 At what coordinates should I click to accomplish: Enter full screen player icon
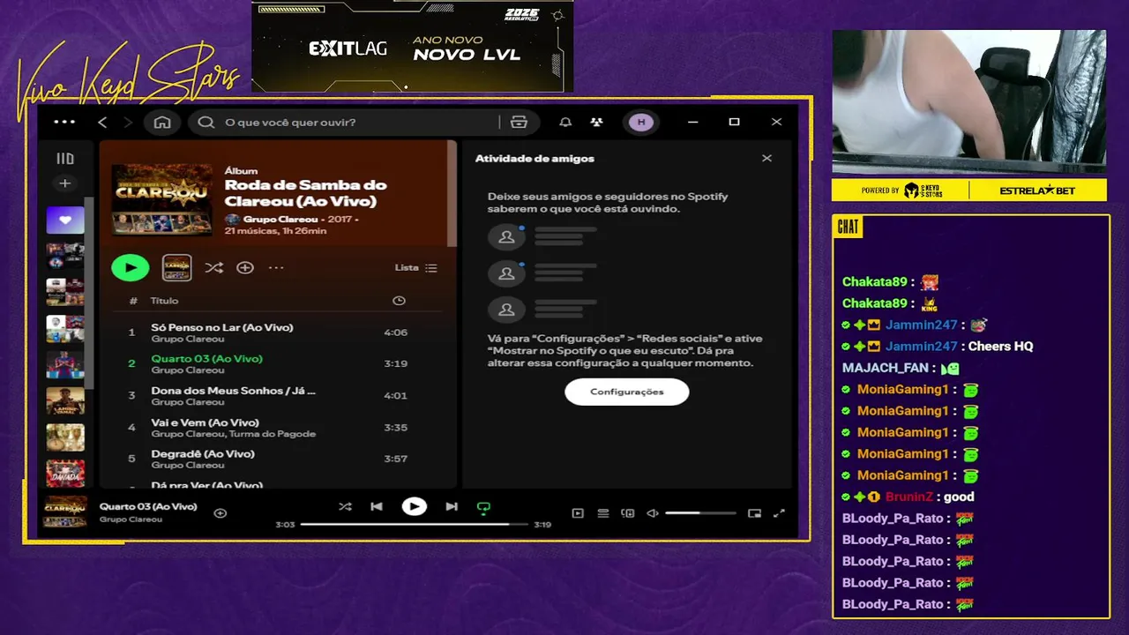coord(779,513)
